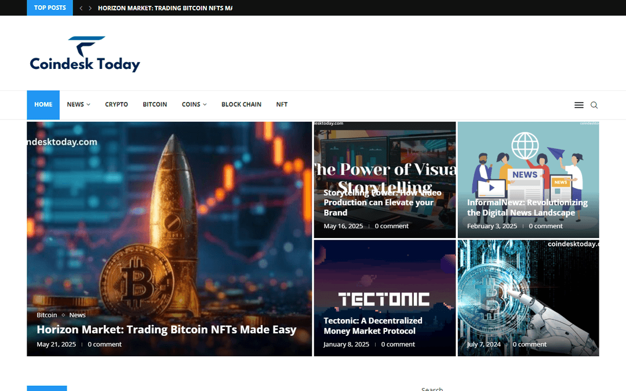Open the Coins menu item

tap(191, 104)
